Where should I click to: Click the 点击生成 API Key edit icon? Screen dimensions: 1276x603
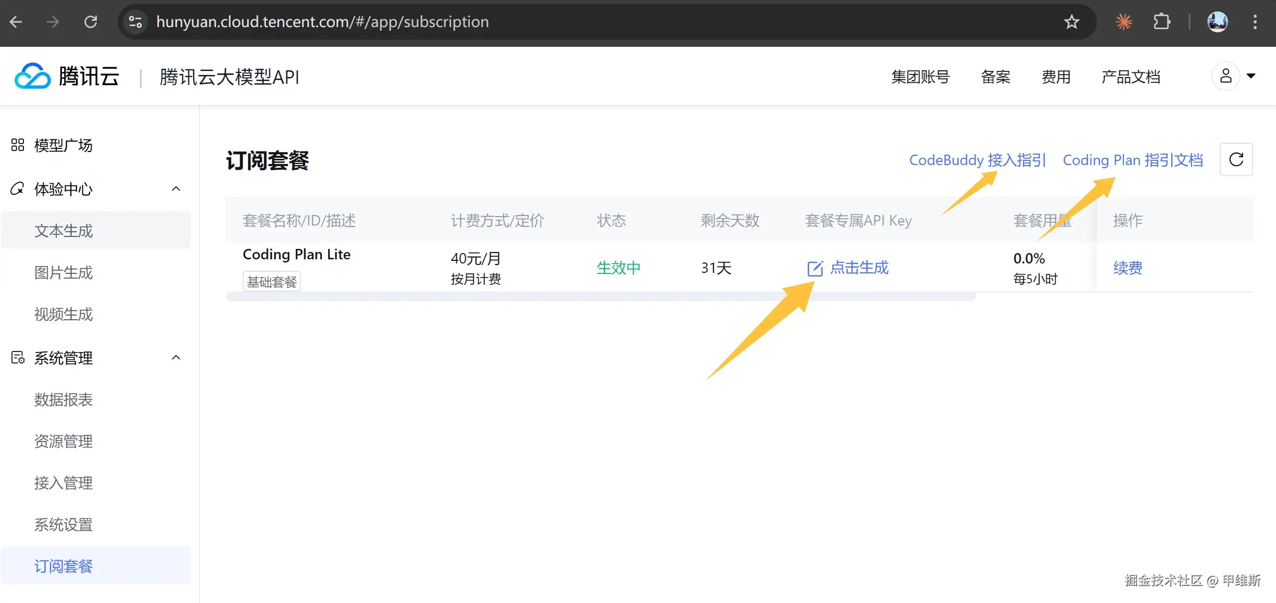815,268
